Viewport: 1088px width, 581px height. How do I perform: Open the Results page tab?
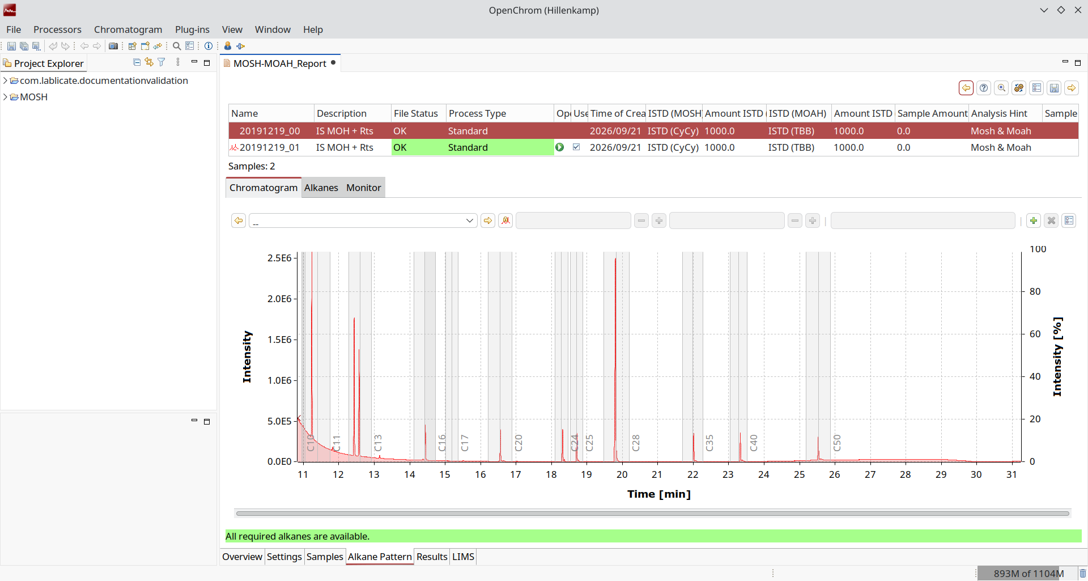pos(432,557)
